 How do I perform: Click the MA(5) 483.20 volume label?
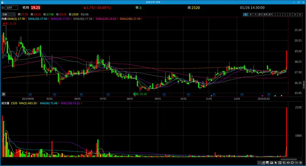pyautogui.click(x=29, y=103)
